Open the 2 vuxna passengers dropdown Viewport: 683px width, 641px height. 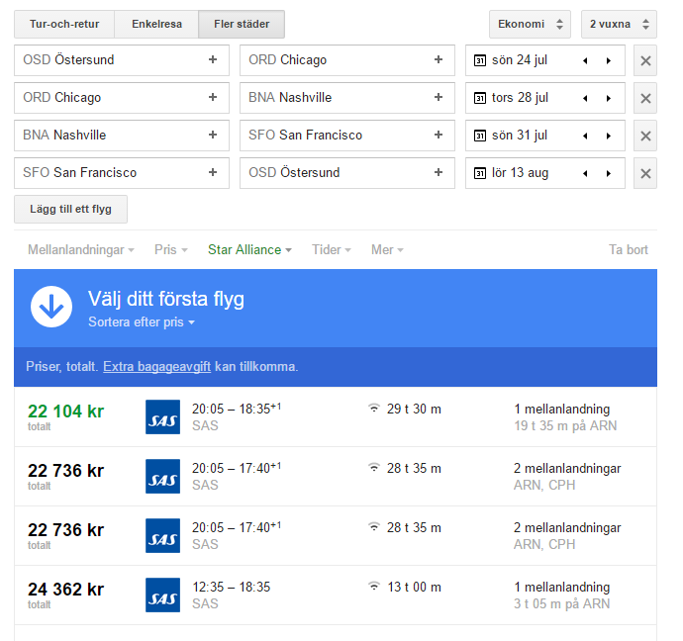[x=619, y=25]
